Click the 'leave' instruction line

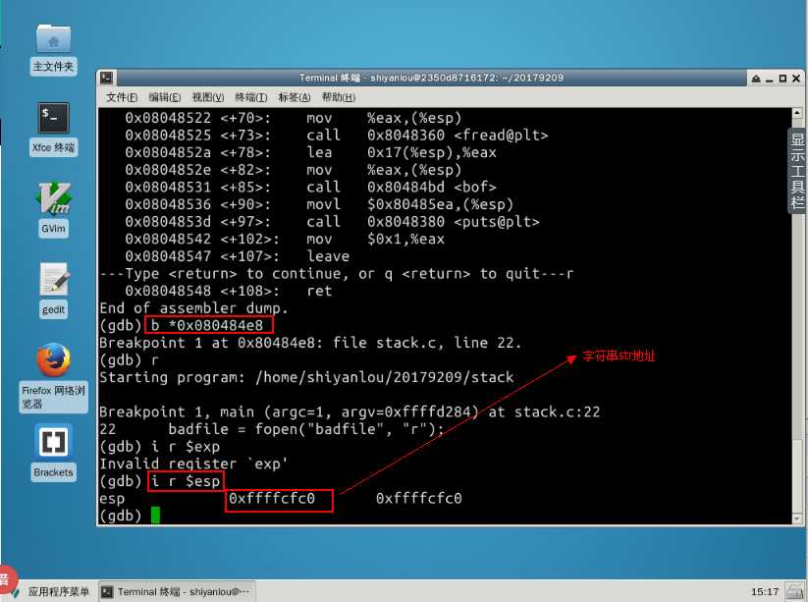(x=237, y=256)
